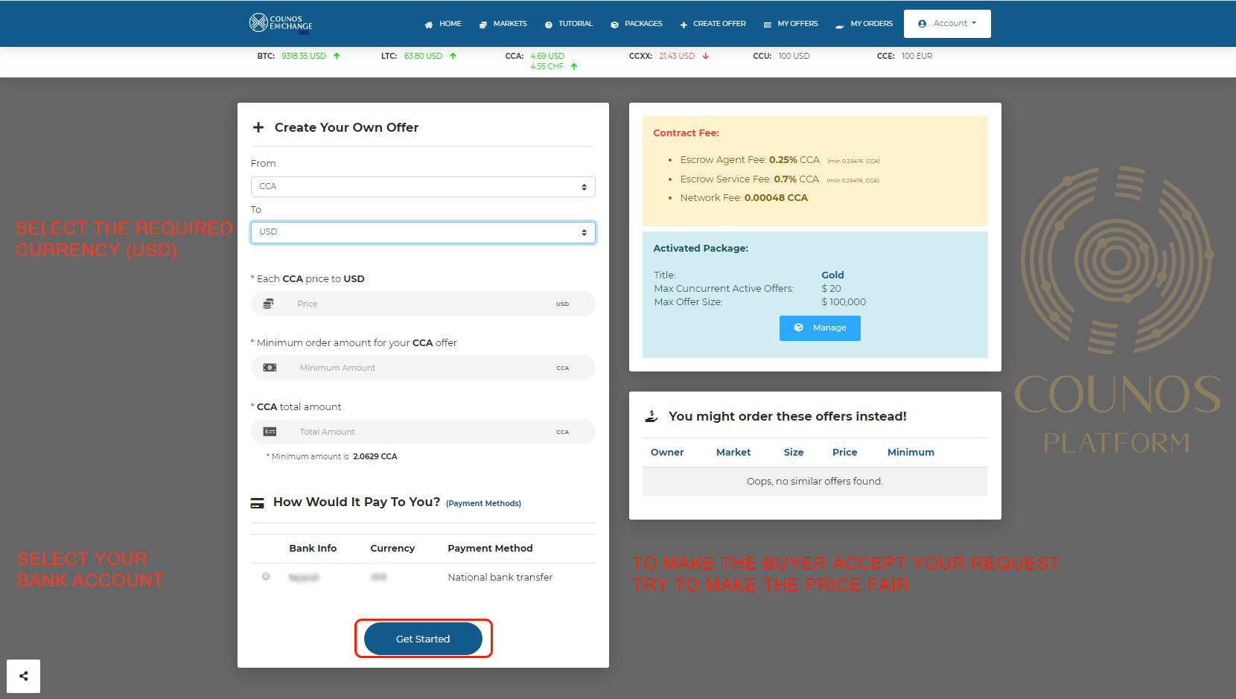Click the money card icon in Total Amount field
The height and width of the screenshot is (699, 1236).
pyautogui.click(x=270, y=432)
